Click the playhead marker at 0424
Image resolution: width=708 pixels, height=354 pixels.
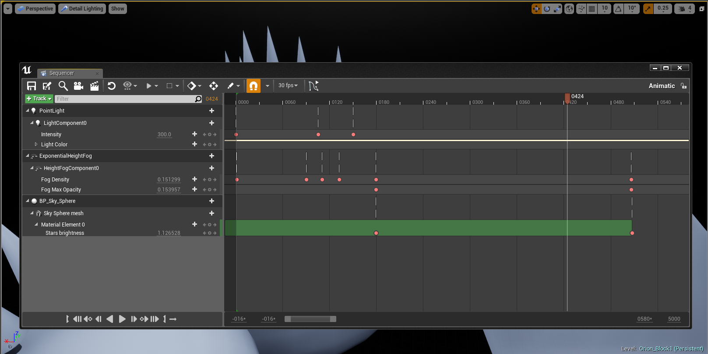(x=567, y=98)
